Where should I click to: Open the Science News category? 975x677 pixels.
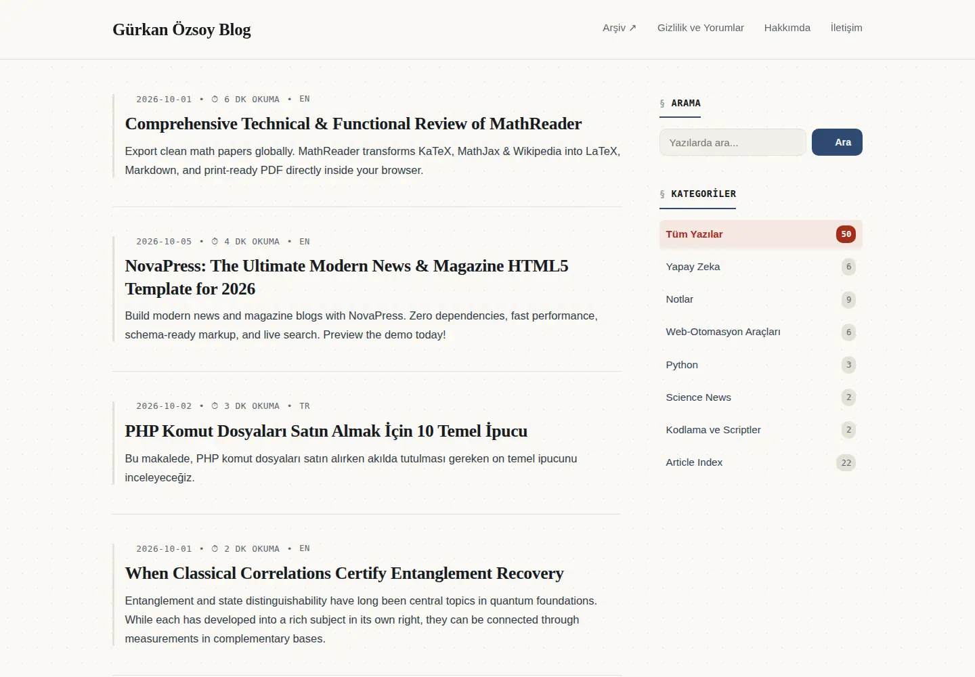(x=760, y=397)
